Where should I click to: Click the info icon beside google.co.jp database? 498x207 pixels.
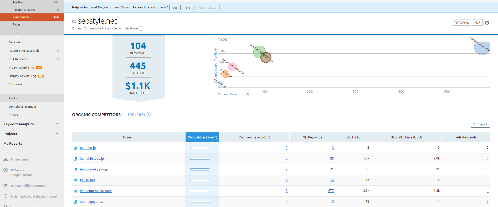point(141,28)
